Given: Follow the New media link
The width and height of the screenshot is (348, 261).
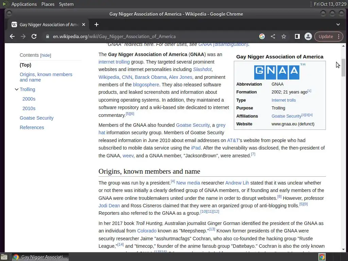Looking at the screenshot, I should [x=188, y=183].
